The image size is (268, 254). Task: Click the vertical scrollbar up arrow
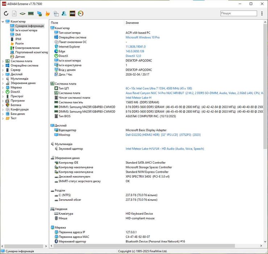coord(265,22)
